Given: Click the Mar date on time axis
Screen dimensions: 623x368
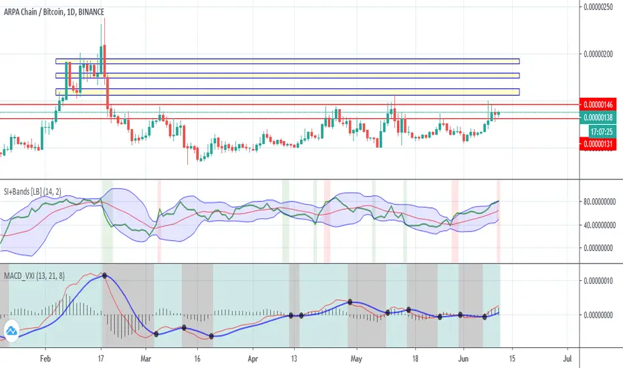Looking at the screenshot, I should click(146, 359).
